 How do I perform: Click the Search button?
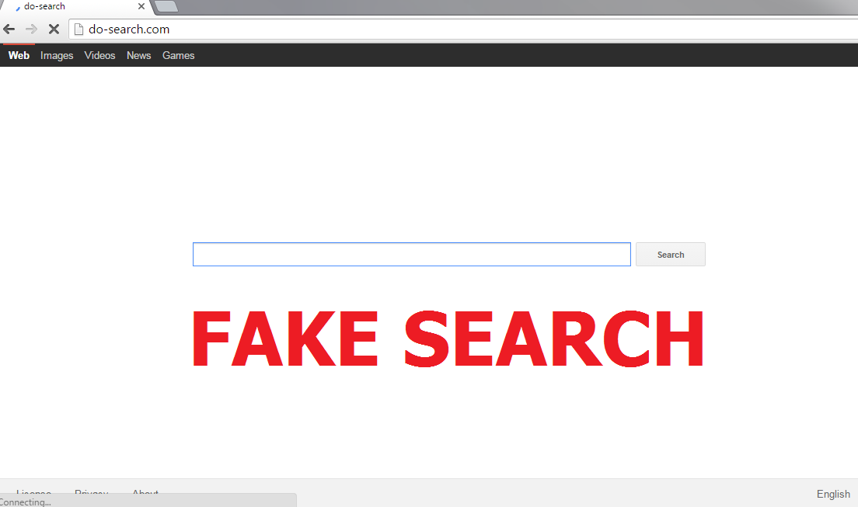[670, 255]
